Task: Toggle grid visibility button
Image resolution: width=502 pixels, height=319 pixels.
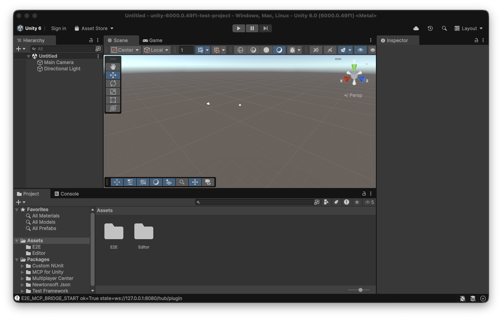Action: pyautogui.click(x=201, y=50)
